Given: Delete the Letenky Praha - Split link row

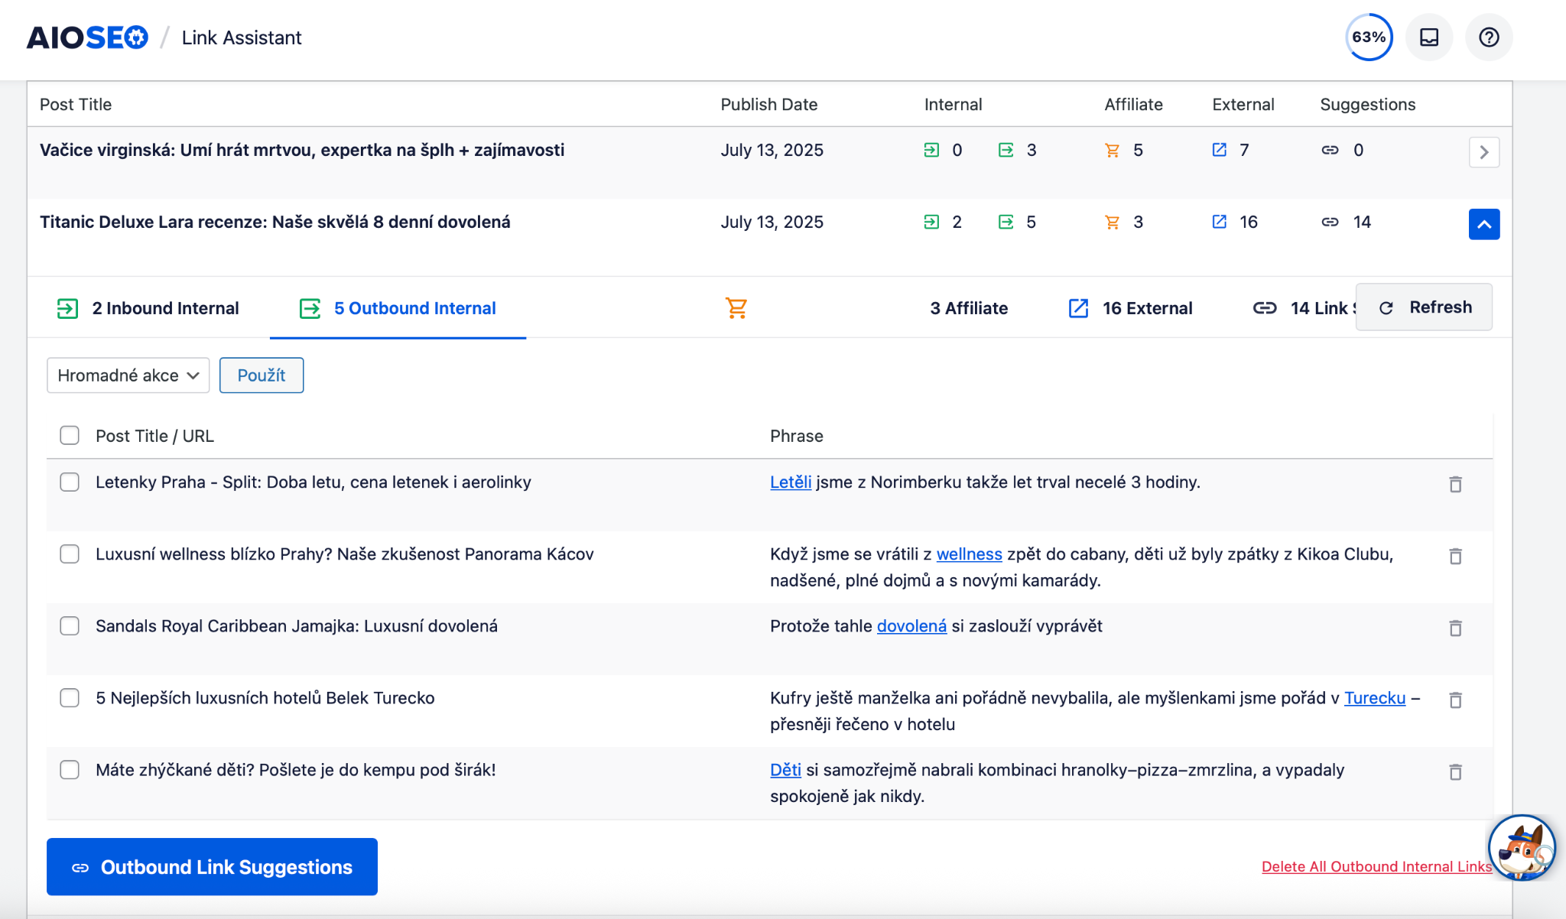Looking at the screenshot, I should [x=1455, y=484].
